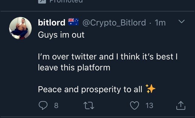Click the reply count 8
The width and height of the screenshot is (195, 118).
pos(56,106)
